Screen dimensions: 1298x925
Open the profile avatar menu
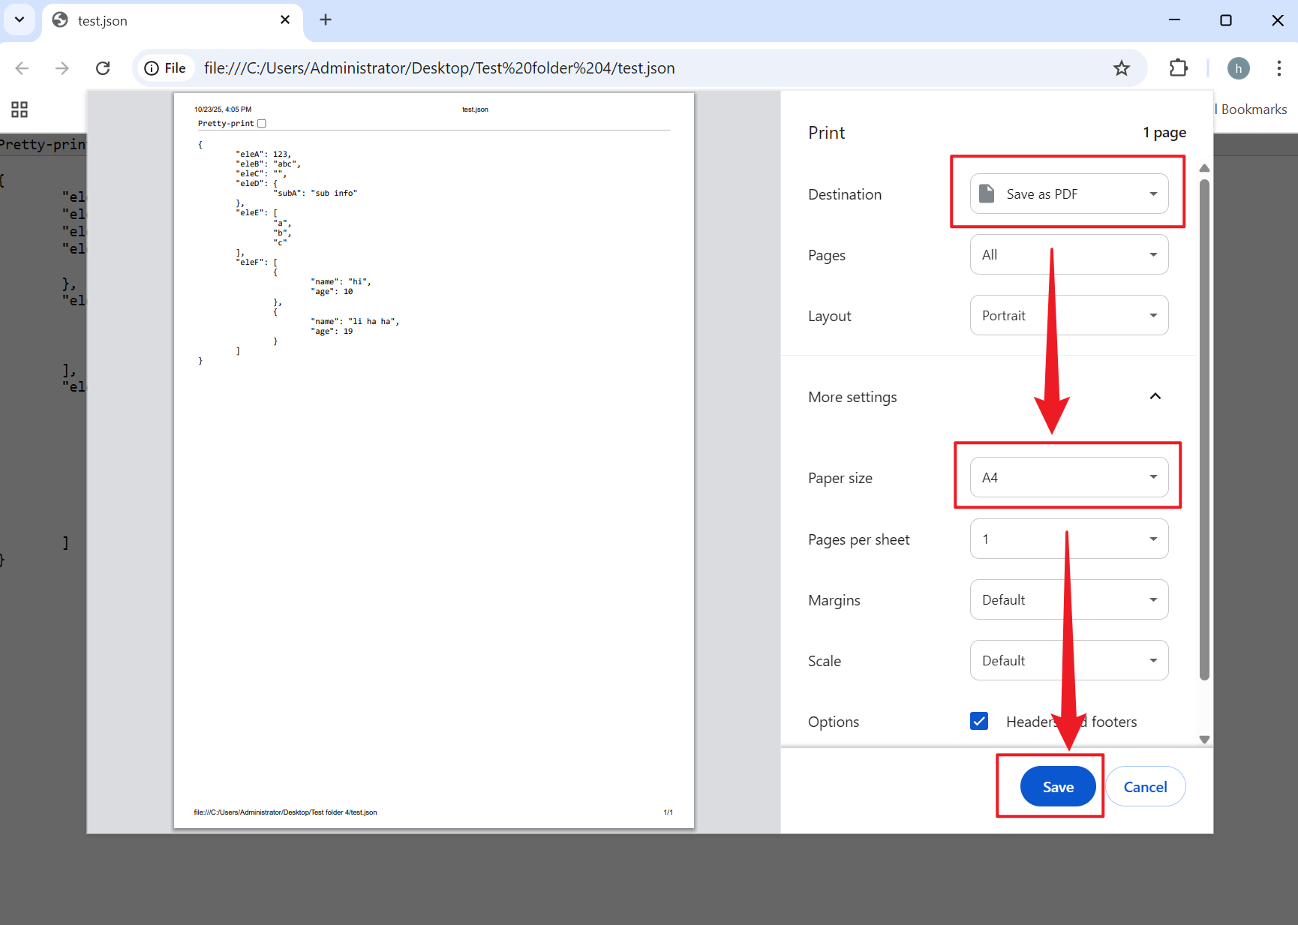tap(1238, 68)
